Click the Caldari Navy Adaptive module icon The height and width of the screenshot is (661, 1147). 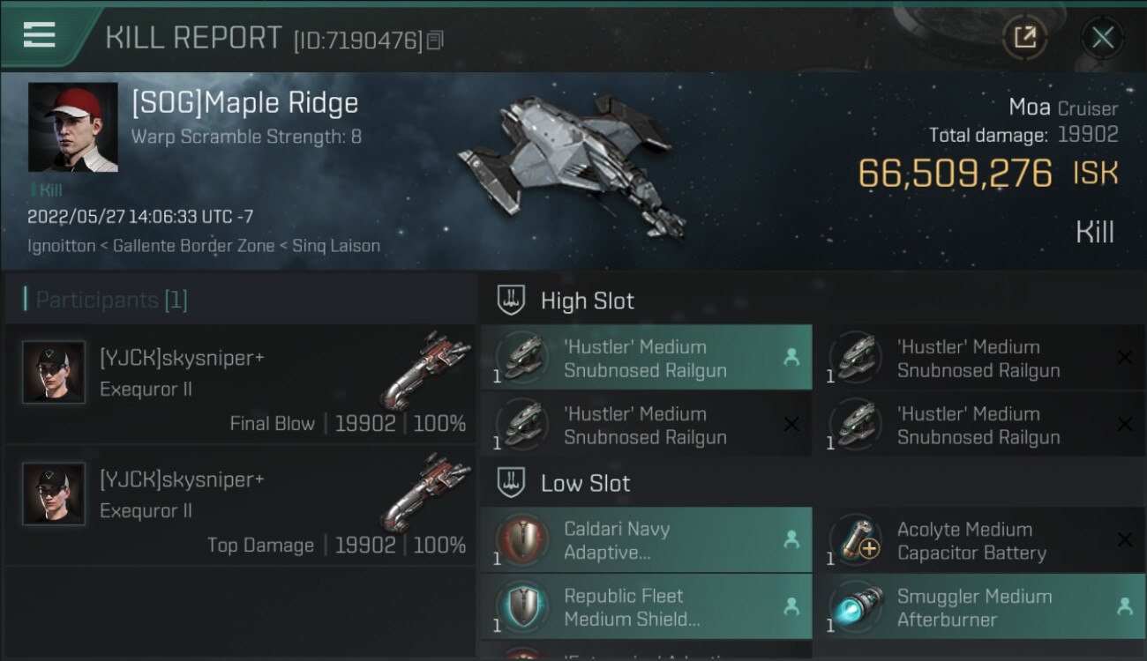521,540
